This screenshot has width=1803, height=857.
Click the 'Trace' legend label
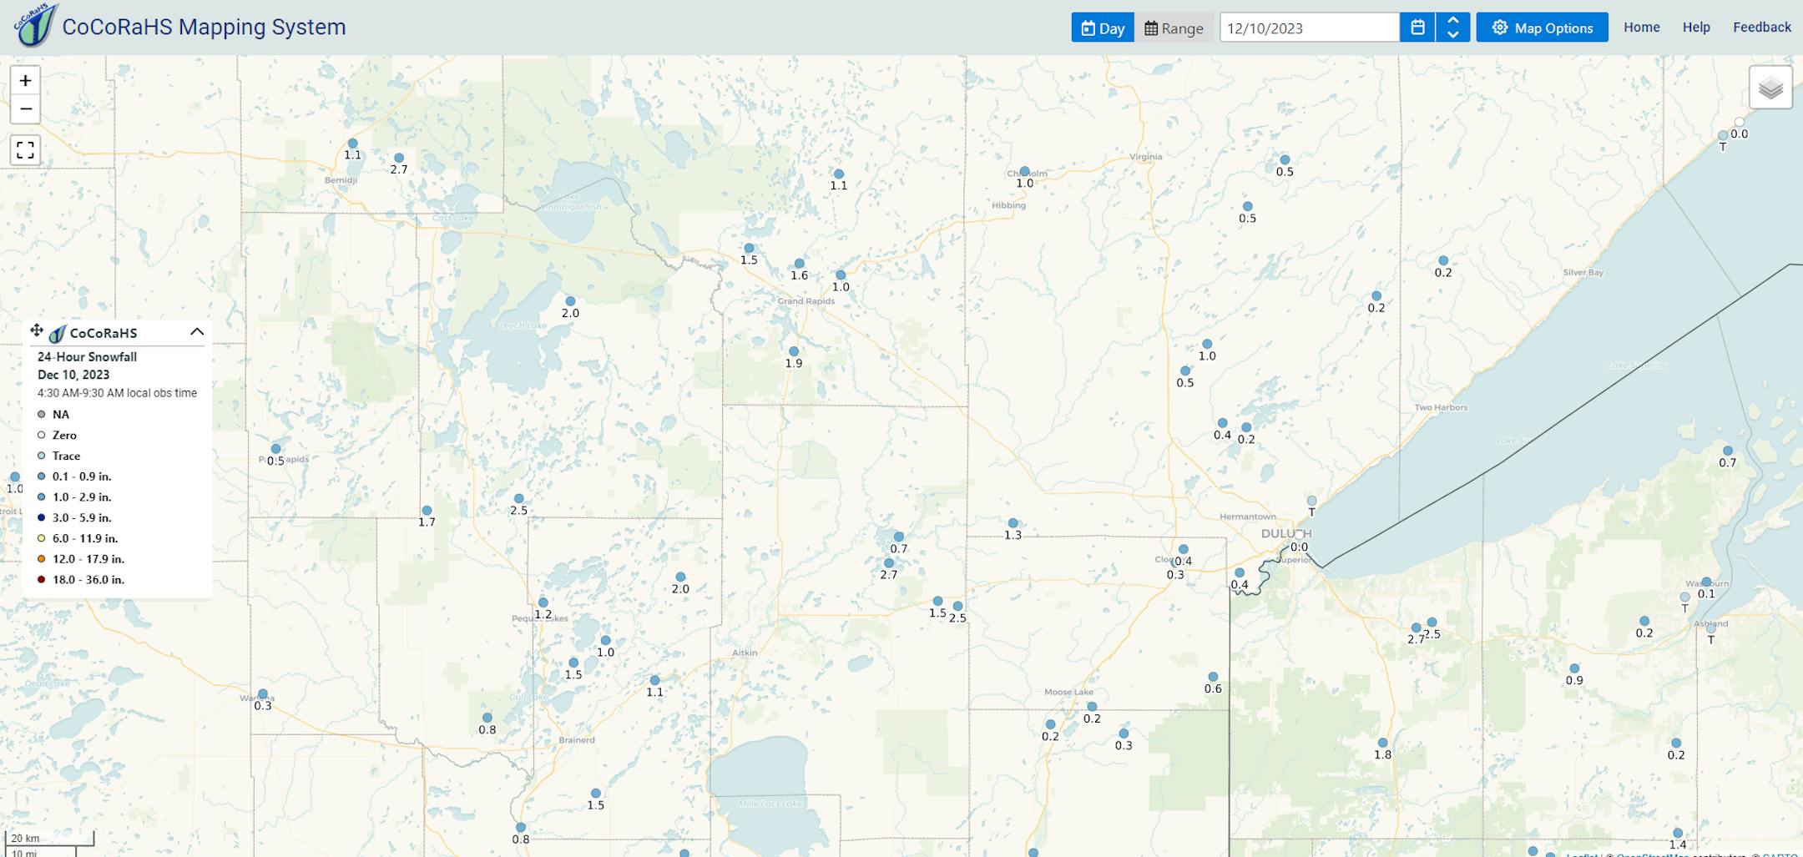click(67, 456)
